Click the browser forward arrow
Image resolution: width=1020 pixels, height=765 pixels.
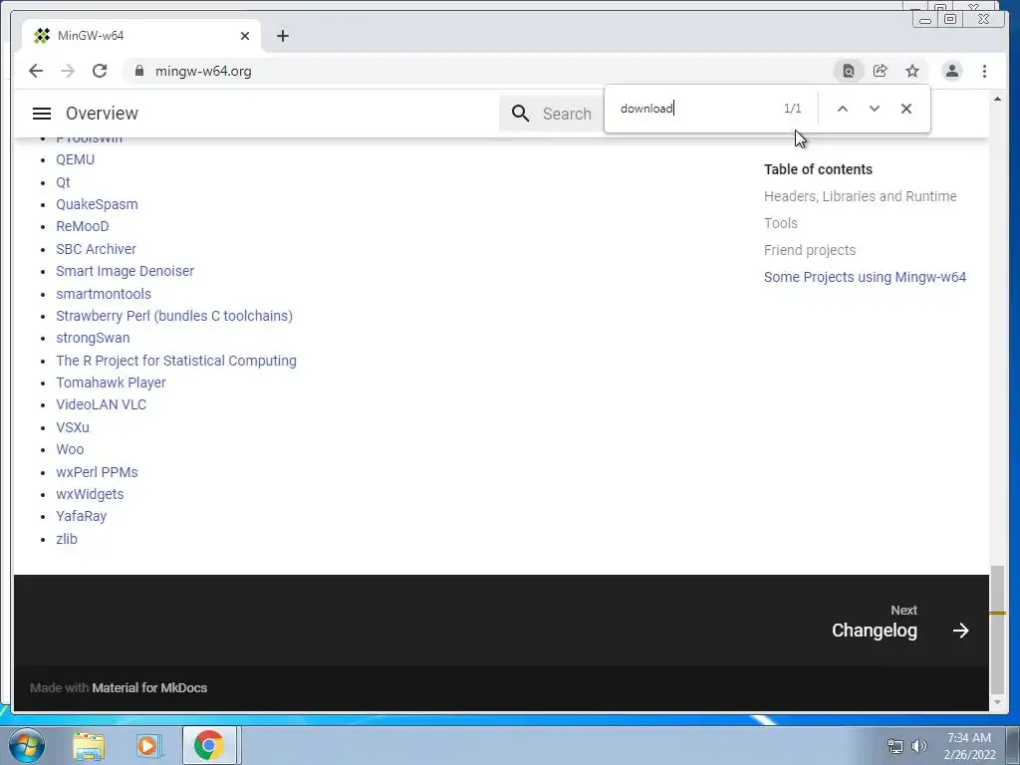pyautogui.click(x=68, y=71)
